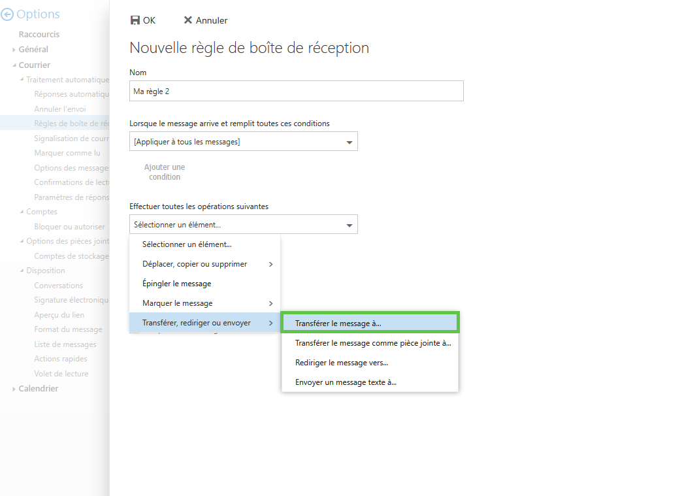The height and width of the screenshot is (496, 682).
Task: Collapse the Courrier tree section
Action: point(14,65)
